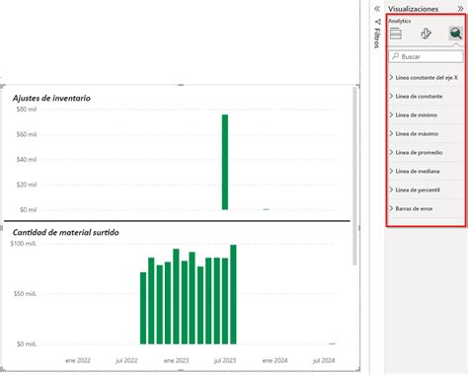This screenshot has width=468, height=375.
Task: Expand Barras de error section
Action: point(426,209)
